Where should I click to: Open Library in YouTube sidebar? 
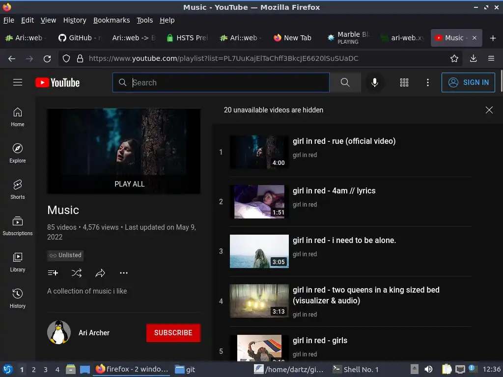[x=18, y=262]
